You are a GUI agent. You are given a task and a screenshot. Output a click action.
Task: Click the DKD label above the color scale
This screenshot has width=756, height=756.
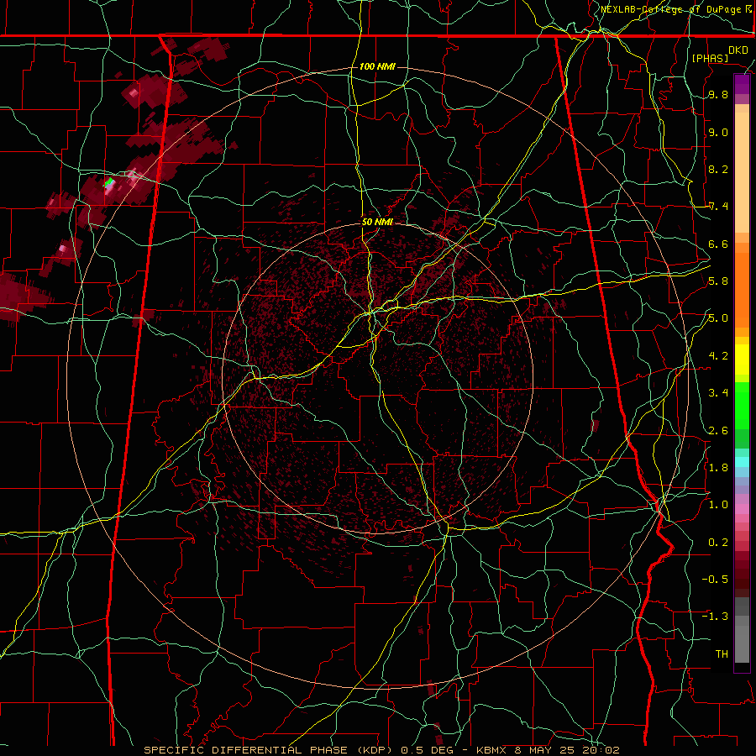[738, 50]
